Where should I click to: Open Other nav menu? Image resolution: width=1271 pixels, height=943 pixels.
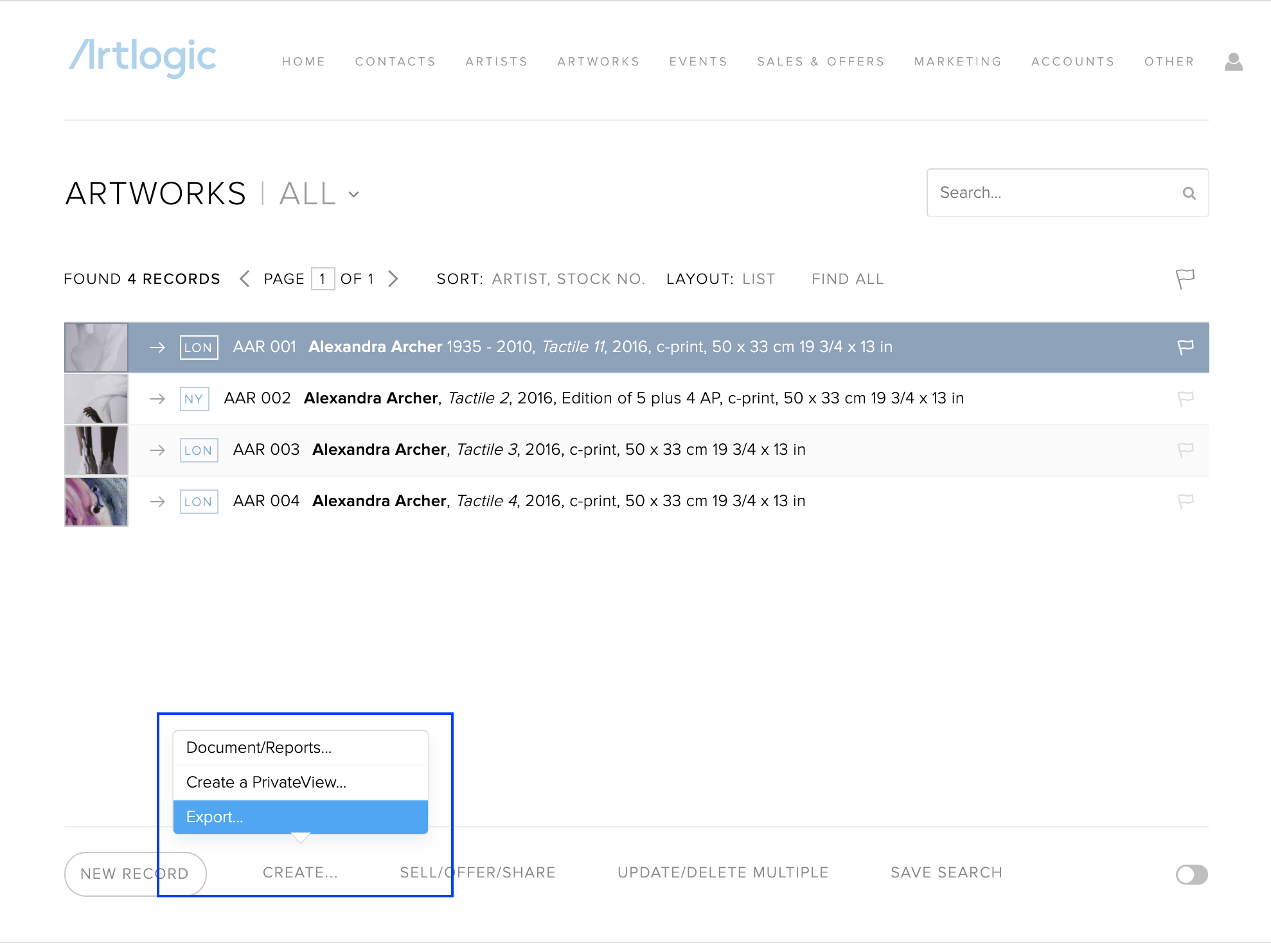pos(1169,62)
